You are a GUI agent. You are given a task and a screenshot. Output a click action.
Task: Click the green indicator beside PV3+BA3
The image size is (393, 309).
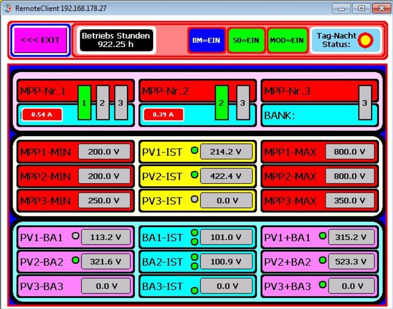click(x=322, y=284)
